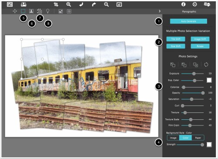Select the rectangle selection tool

click(x=23, y=11)
